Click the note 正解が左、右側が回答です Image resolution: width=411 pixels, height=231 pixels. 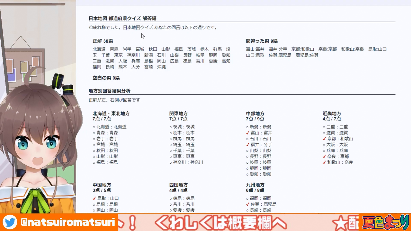[x=114, y=100]
